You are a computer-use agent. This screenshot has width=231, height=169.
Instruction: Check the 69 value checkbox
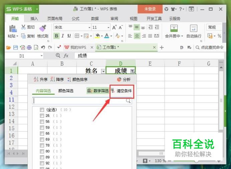click(x=42, y=140)
